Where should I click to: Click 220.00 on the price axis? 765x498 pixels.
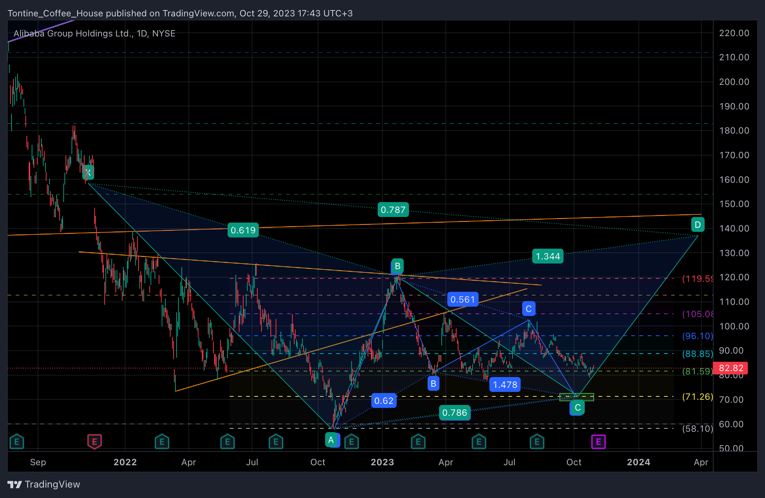(734, 33)
